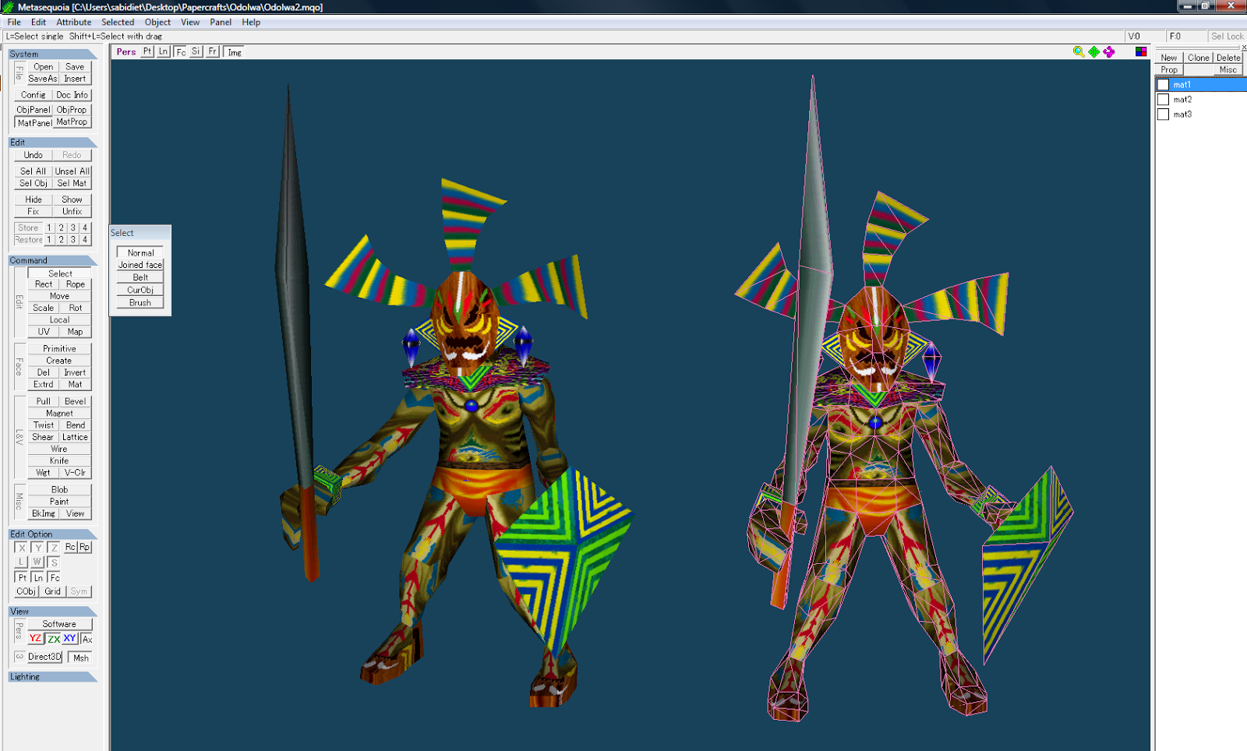Select the YZ axis view button
The height and width of the screenshot is (751, 1247).
tap(36, 639)
